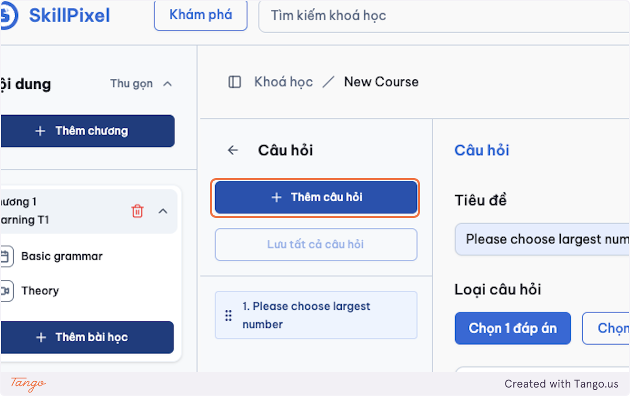Click the Theory video lesson icon

tap(6, 291)
